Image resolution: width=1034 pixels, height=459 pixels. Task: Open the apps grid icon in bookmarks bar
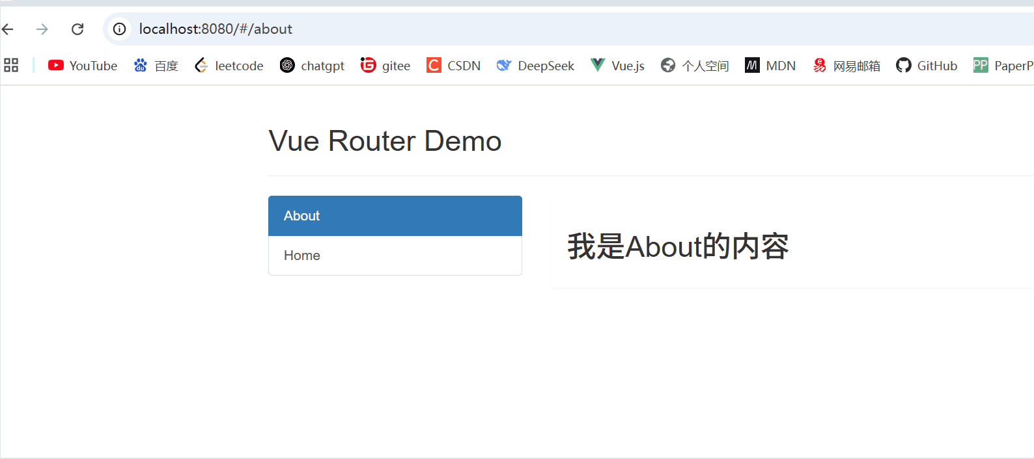point(11,65)
